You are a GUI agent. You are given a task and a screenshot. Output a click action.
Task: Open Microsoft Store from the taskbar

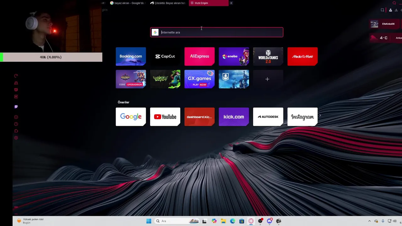point(242,221)
